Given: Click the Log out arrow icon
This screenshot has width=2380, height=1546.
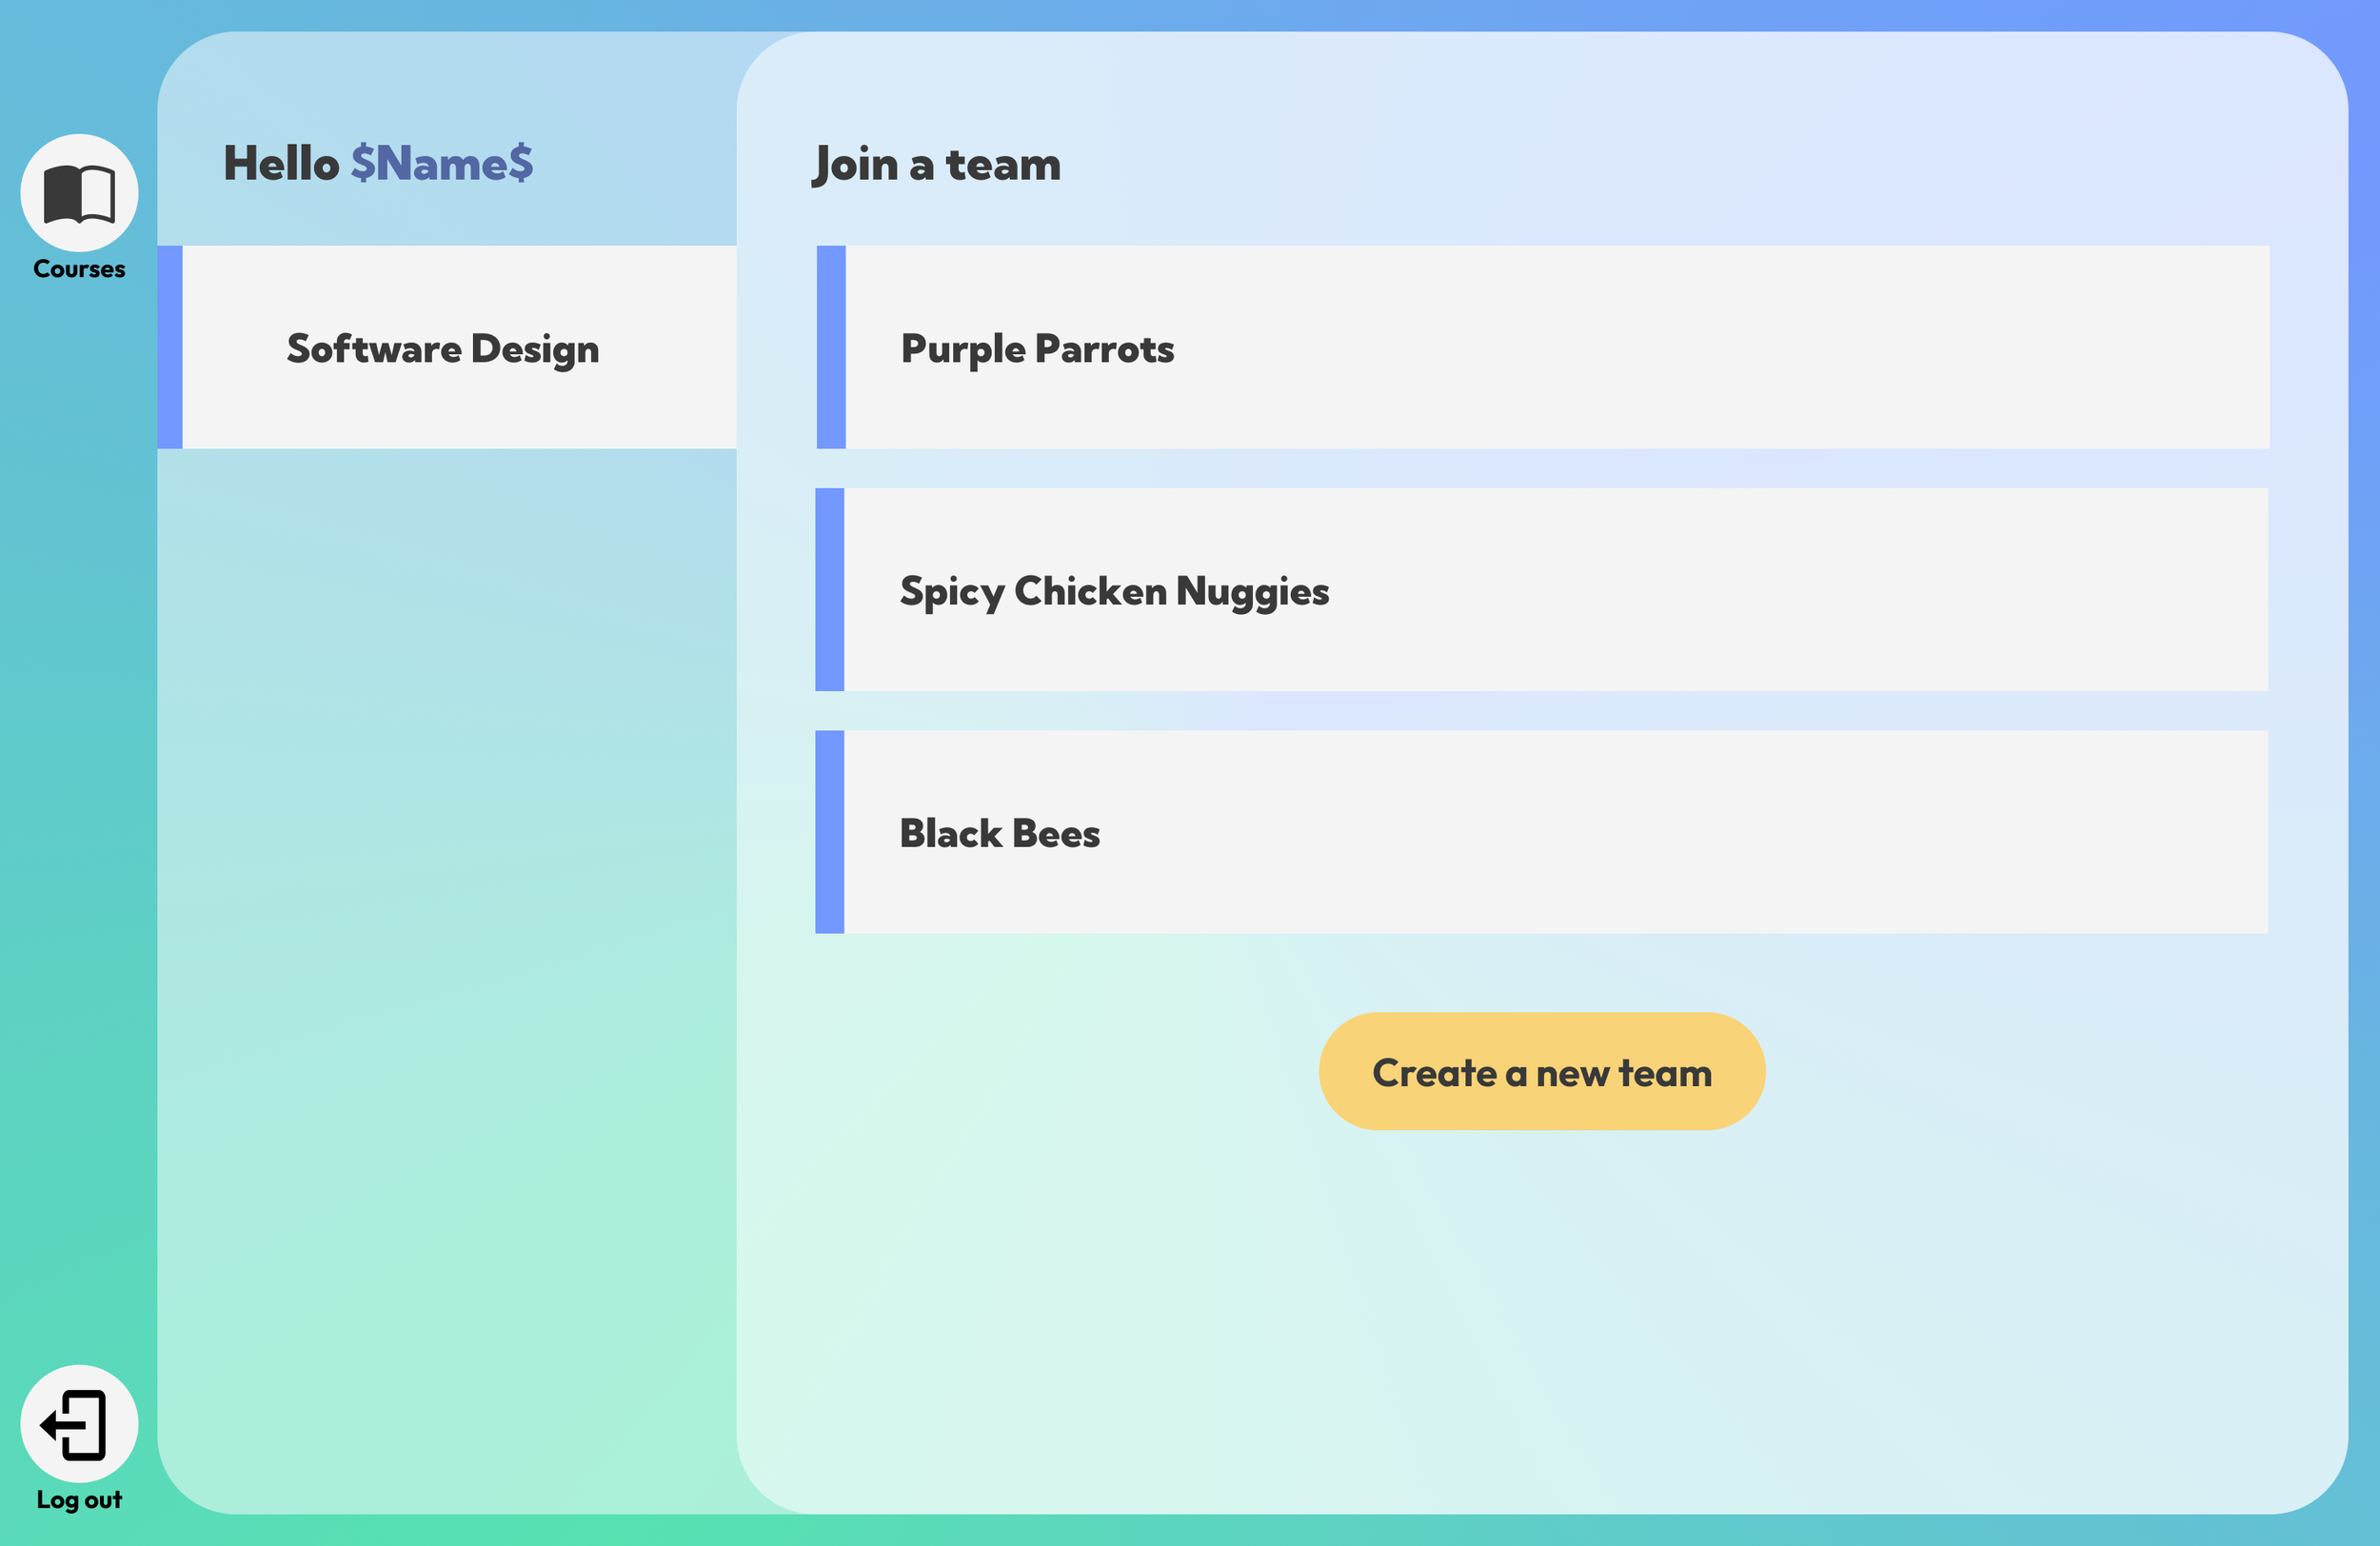Looking at the screenshot, I should pos(79,1423).
